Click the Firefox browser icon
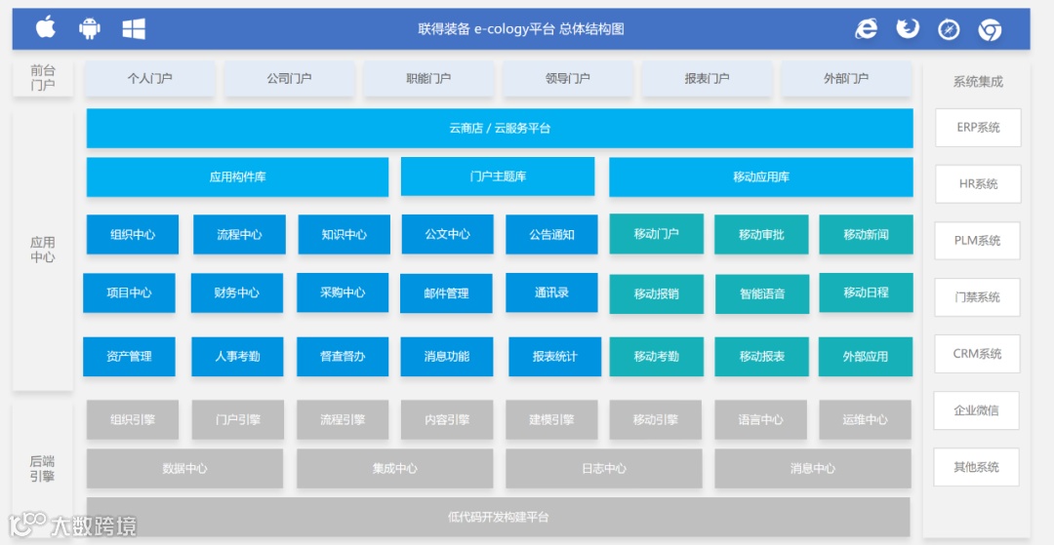The height and width of the screenshot is (545, 1054). [908, 29]
